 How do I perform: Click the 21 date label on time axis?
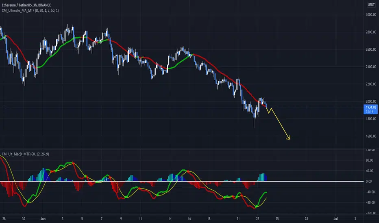(238, 219)
